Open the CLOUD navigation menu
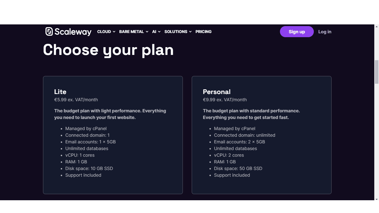This screenshot has width=379, height=213. coord(106,32)
